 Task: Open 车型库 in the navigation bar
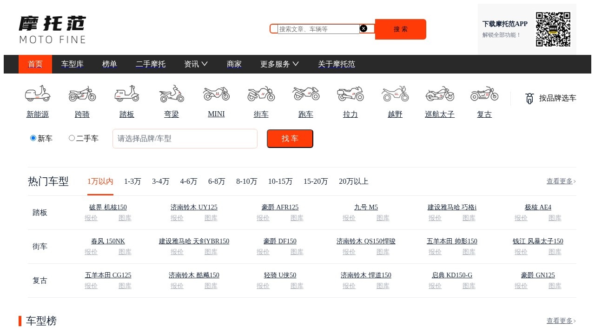[x=73, y=64]
